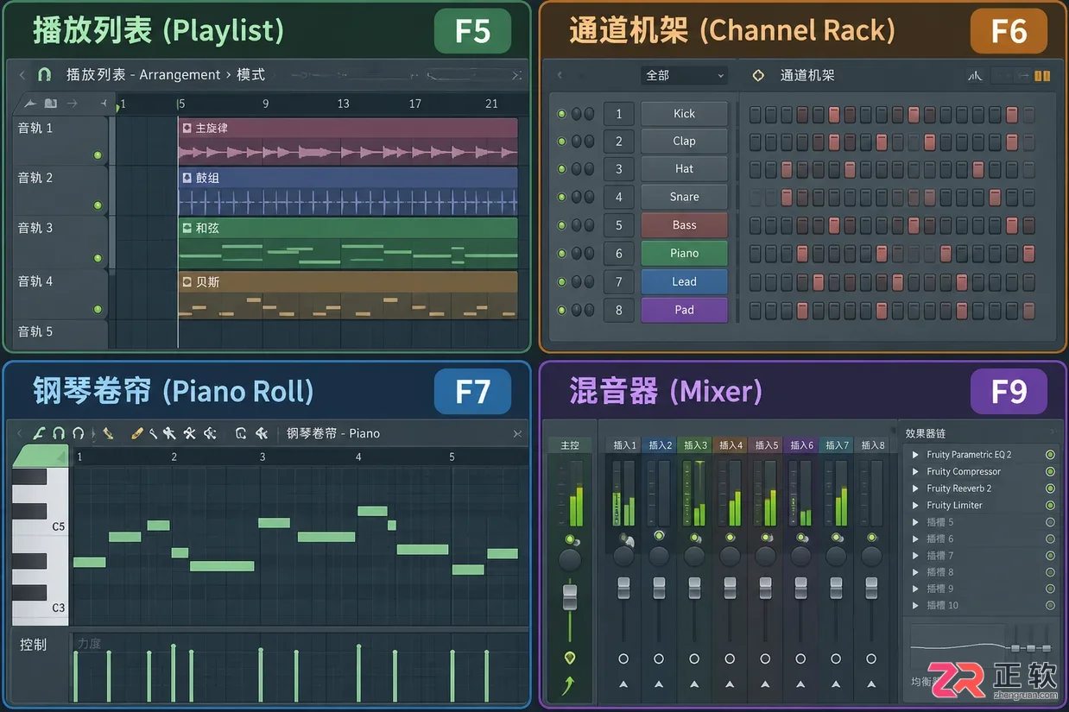Click the 主旋律 clip icon on track 1

[x=187, y=128]
